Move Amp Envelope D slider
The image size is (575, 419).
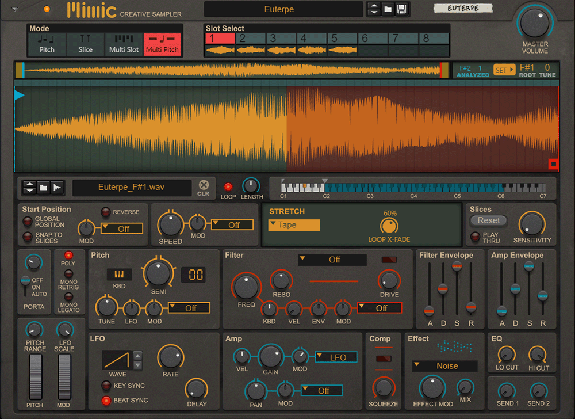515,289
